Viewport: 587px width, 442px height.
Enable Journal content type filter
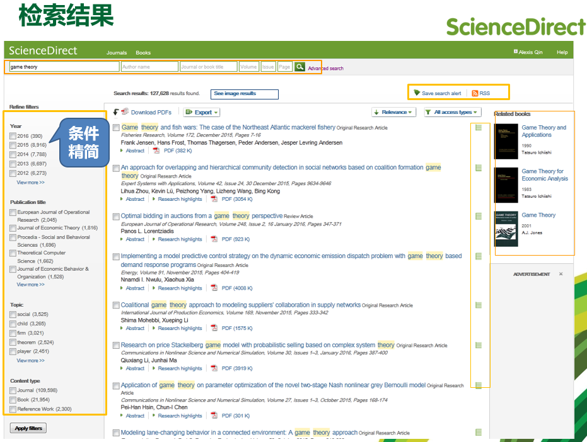pyautogui.click(x=13, y=391)
